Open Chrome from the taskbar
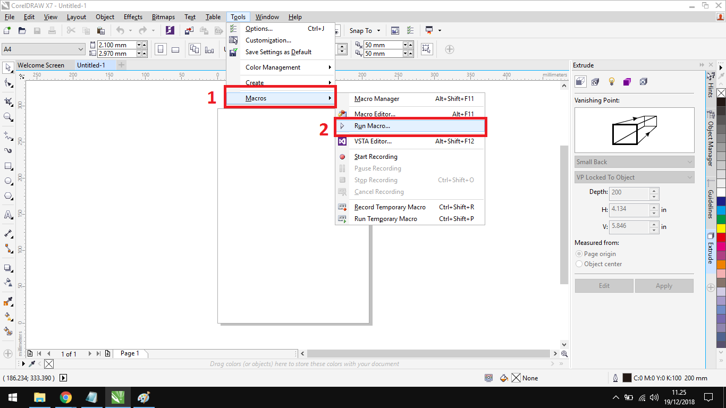 point(66,397)
